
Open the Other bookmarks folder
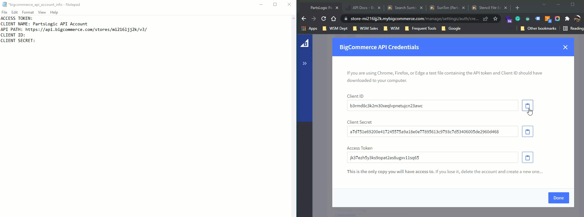point(538,28)
